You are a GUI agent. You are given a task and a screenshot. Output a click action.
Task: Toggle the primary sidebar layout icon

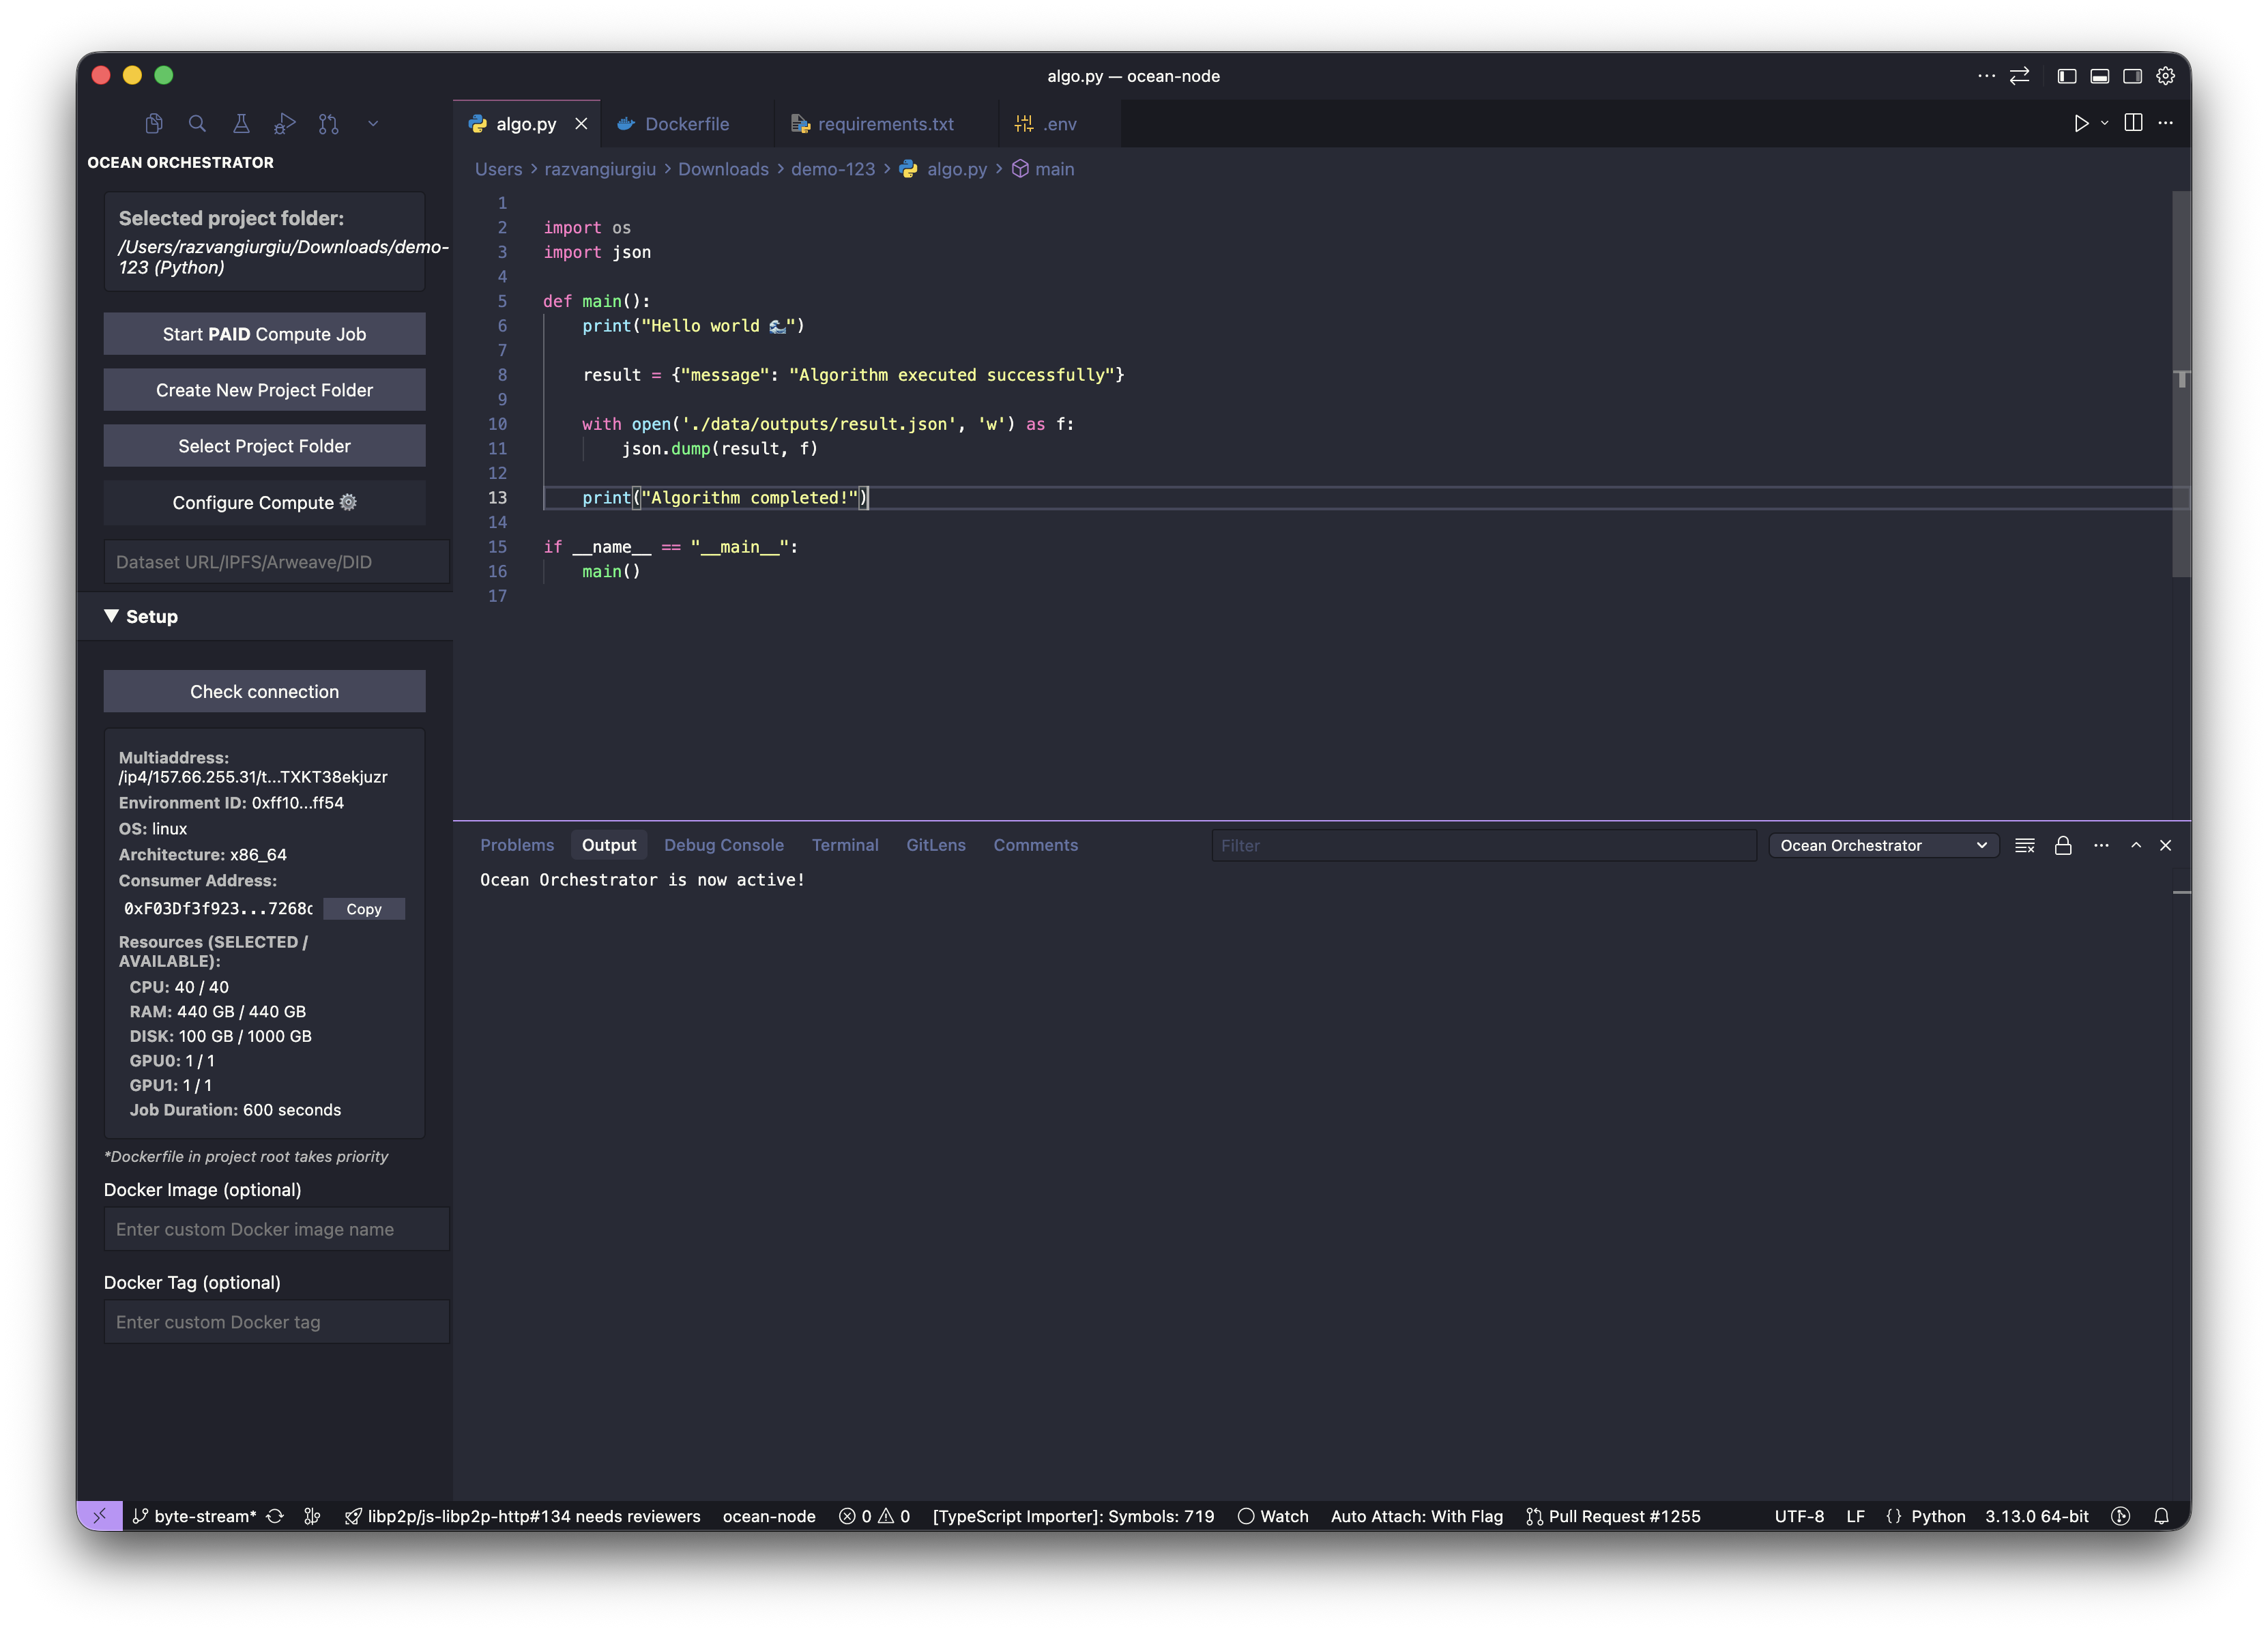(2067, 76)
